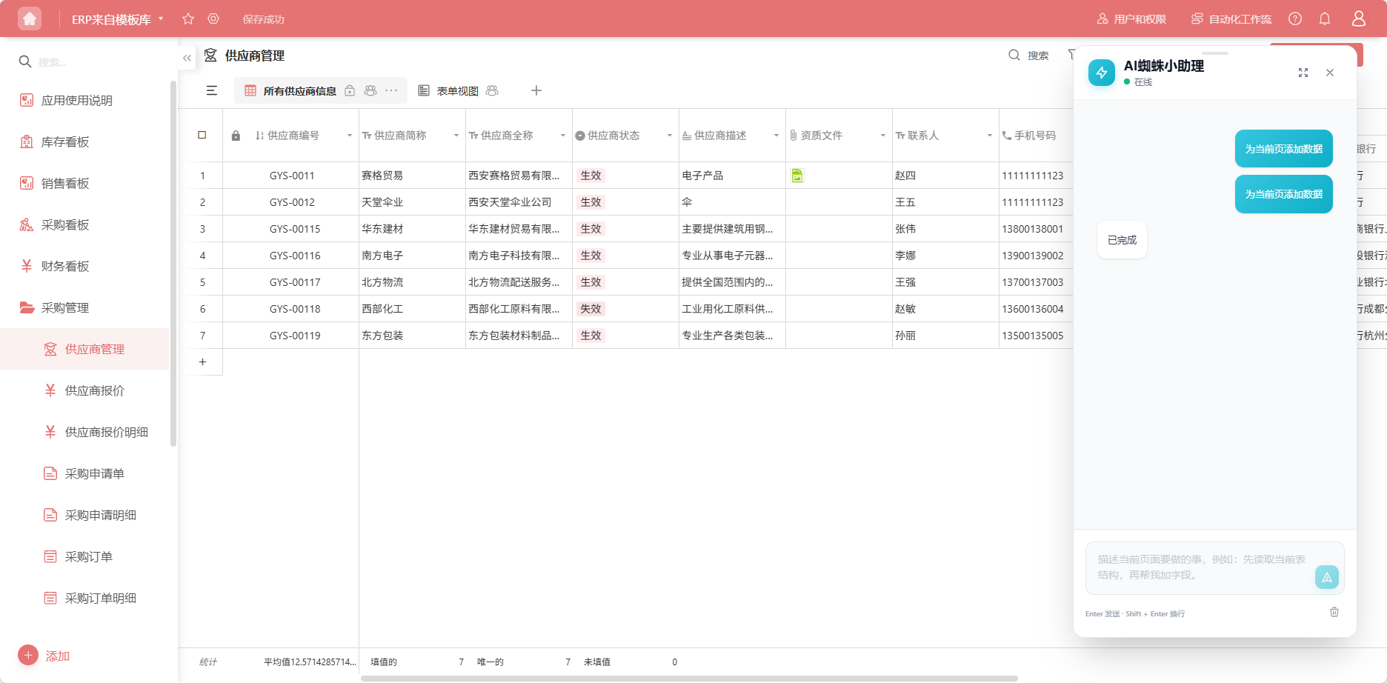The image size is (1387, 683).
Task: Expand the 供应商编号 column filter arrow
Action: point(349,135)
